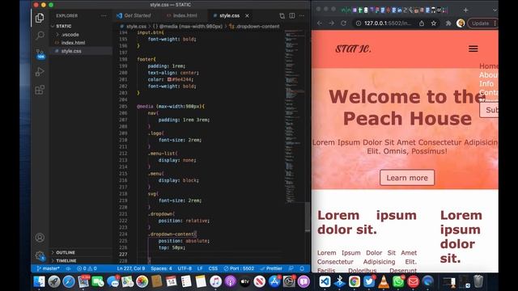
Task: Open the hamburger menu on the web page
Action: pos(473,48)
